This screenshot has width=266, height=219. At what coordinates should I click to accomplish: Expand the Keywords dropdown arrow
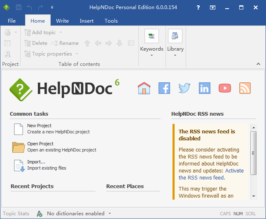point(152,55)
